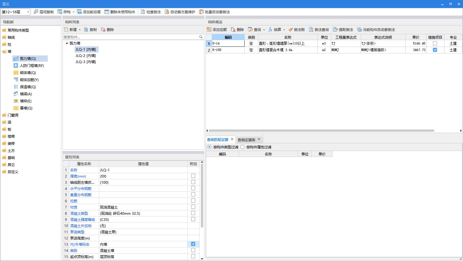Click scroll-down arrow of 属性列表
This screenshot has width=463, height=261.
[x=202, y=259]
